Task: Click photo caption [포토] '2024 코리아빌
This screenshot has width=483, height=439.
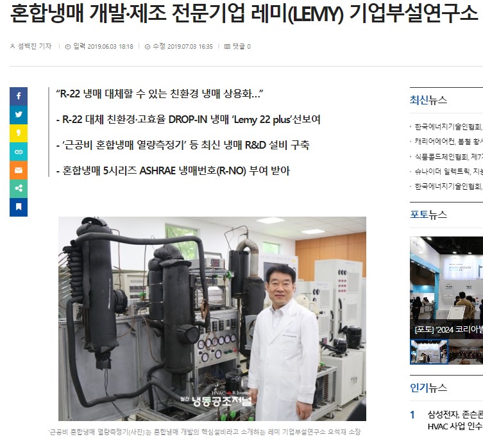Action: (x=448, y=329)
